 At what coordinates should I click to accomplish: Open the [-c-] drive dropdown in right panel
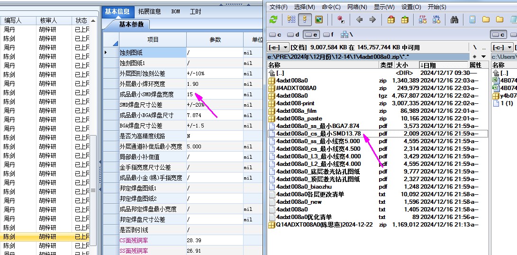click(502, 47)
